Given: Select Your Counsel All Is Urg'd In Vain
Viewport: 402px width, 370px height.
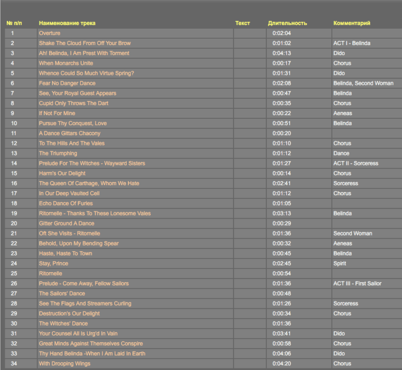Looking at the screenshot, I should (78, 333).
